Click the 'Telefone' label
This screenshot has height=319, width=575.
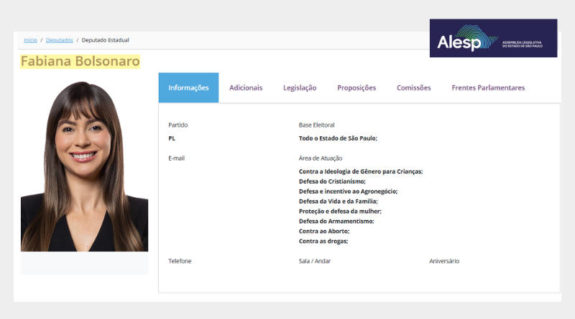[180, 261]
